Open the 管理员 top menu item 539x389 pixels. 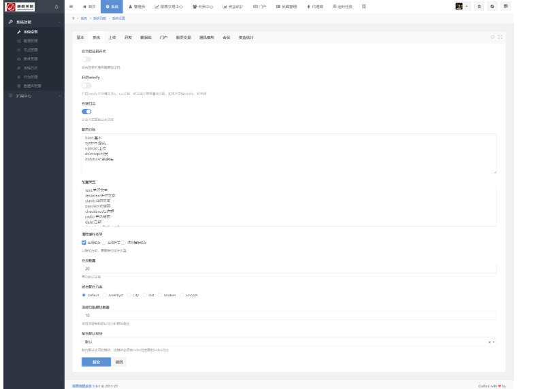coord(137,6)
